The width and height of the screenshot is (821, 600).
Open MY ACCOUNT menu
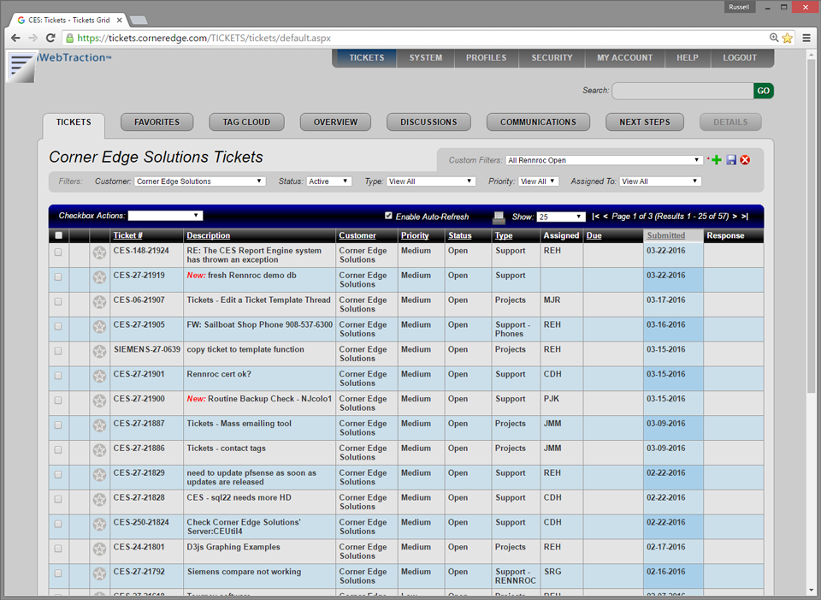tap(624, 57)
